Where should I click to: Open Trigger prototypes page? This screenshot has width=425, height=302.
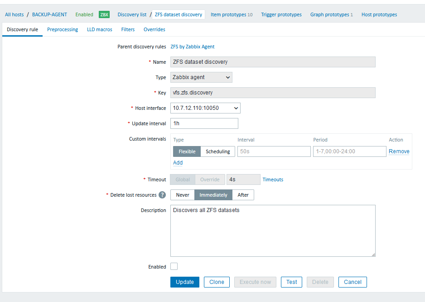[x=281, y=14]
